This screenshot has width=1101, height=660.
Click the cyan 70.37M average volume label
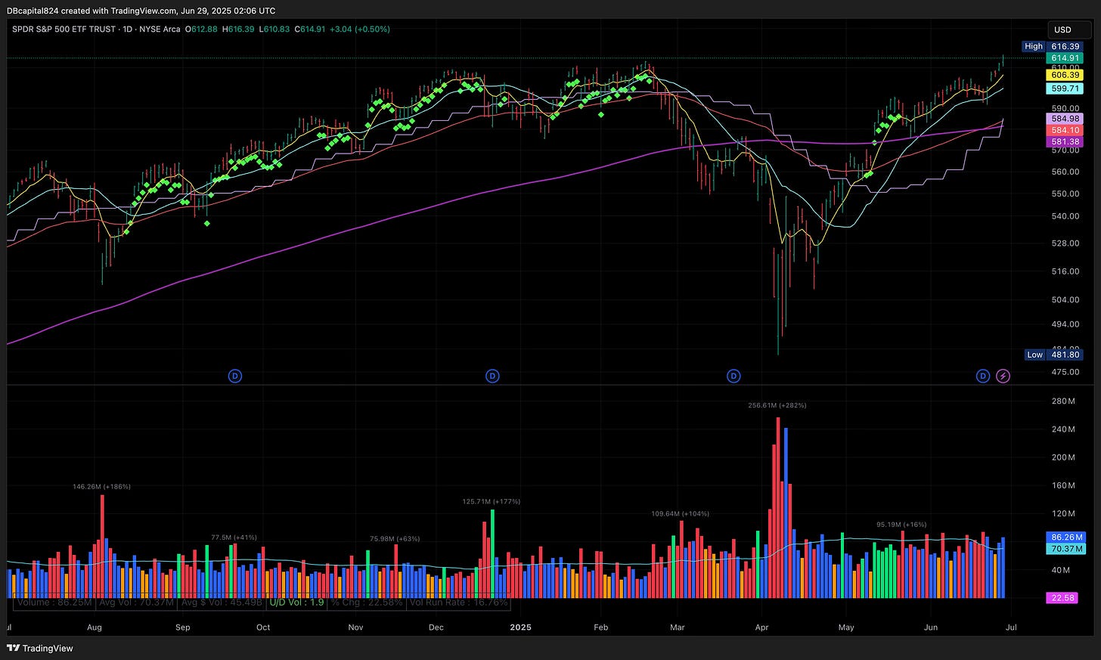1067,549
